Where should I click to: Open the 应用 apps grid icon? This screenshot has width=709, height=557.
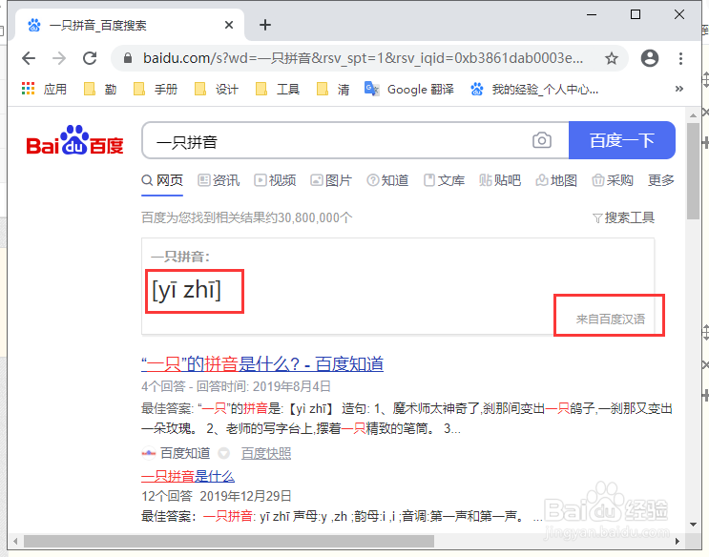28,89
